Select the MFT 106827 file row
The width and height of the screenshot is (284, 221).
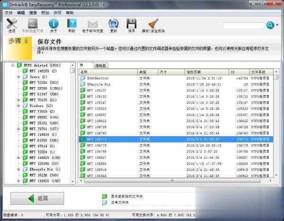point(176,158)
